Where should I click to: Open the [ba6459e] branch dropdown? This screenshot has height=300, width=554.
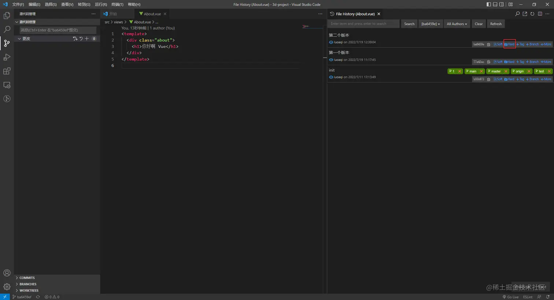click(x=431, y=24)
